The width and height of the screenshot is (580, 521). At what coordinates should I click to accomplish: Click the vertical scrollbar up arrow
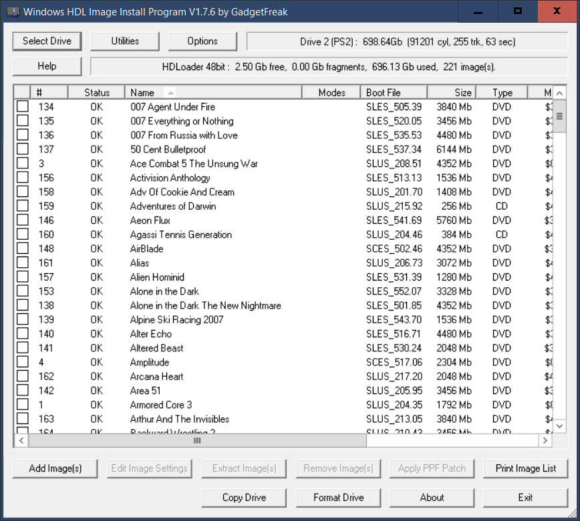click(559, 94)
